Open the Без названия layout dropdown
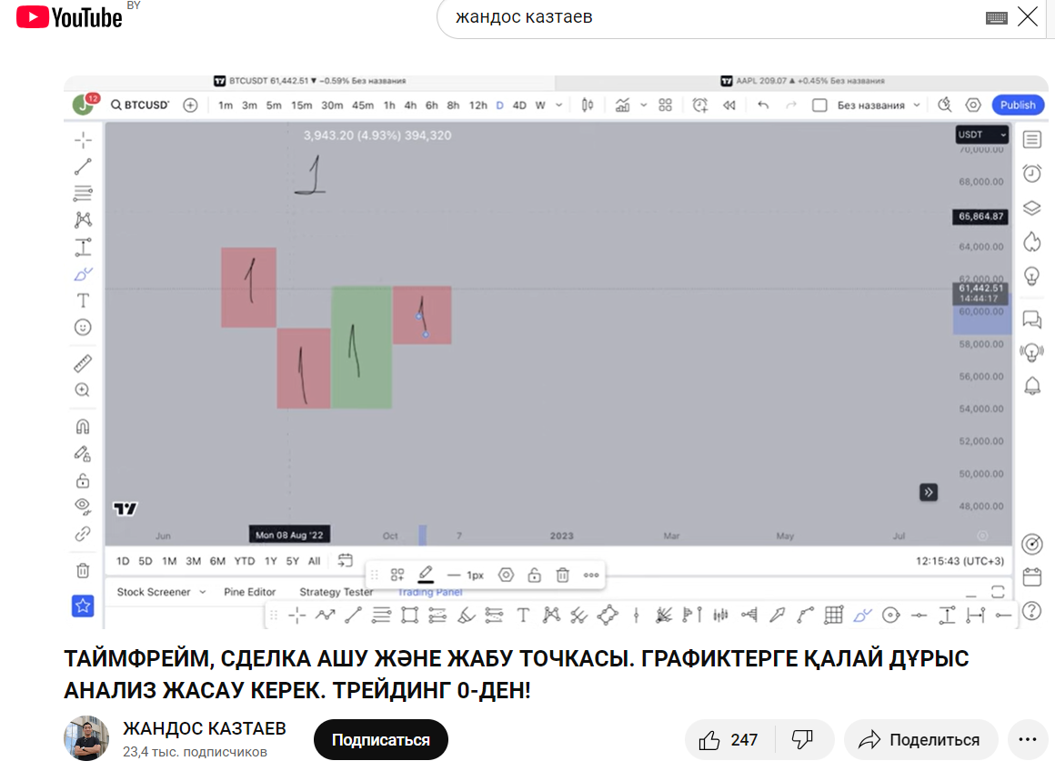 tap(878, 105)
